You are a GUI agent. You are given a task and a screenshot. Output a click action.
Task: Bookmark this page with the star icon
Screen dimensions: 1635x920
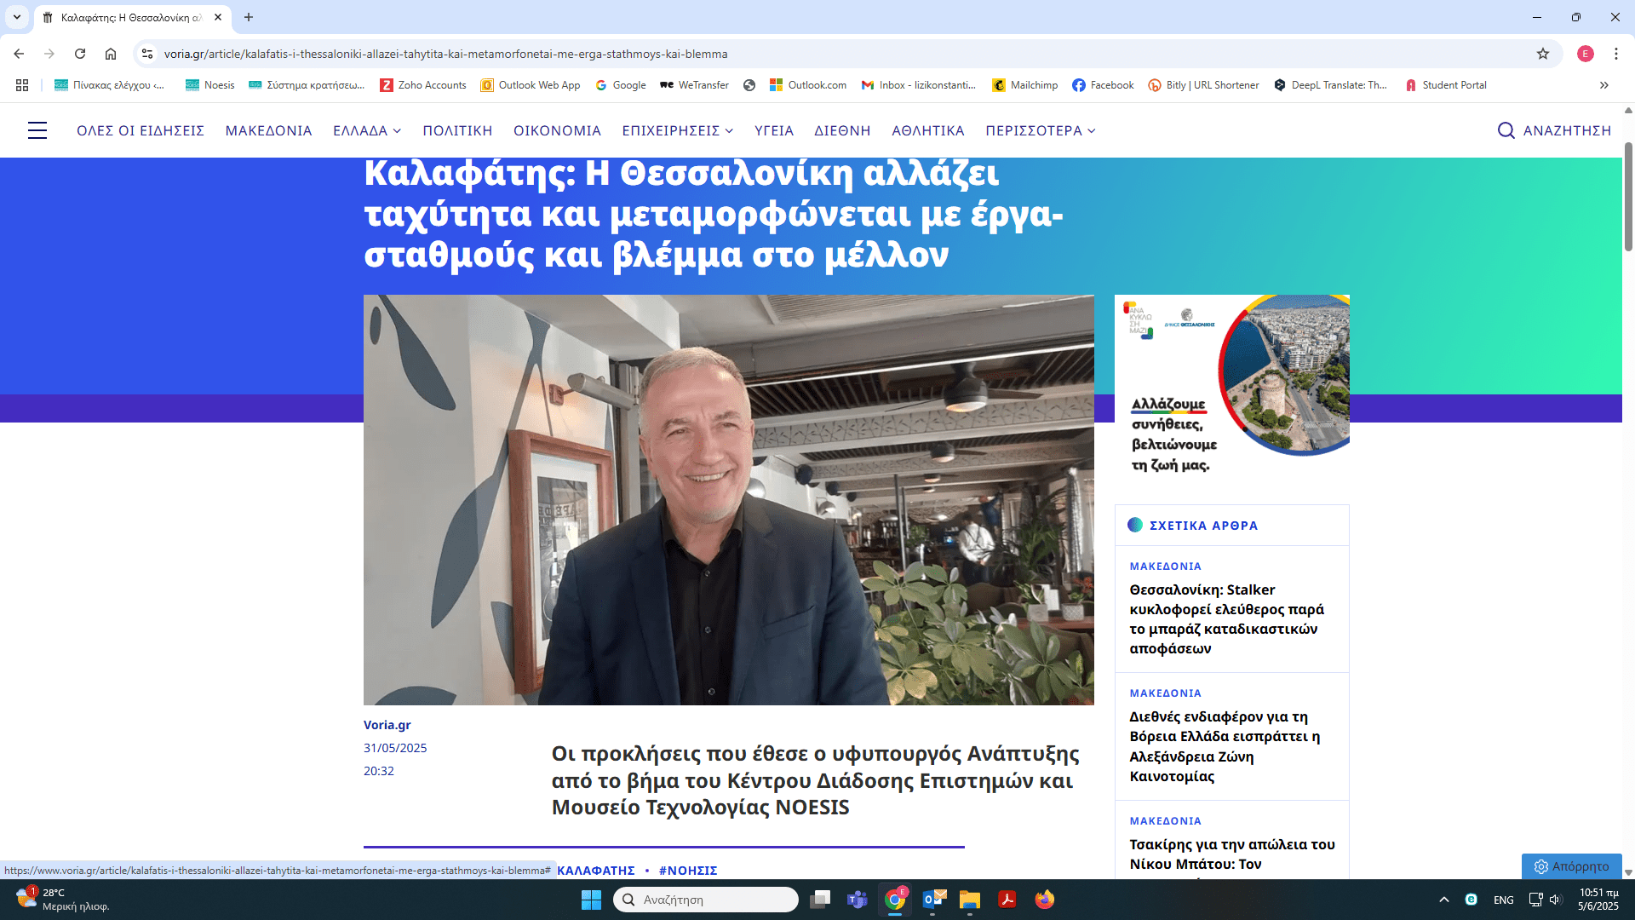click(1542, 54)
